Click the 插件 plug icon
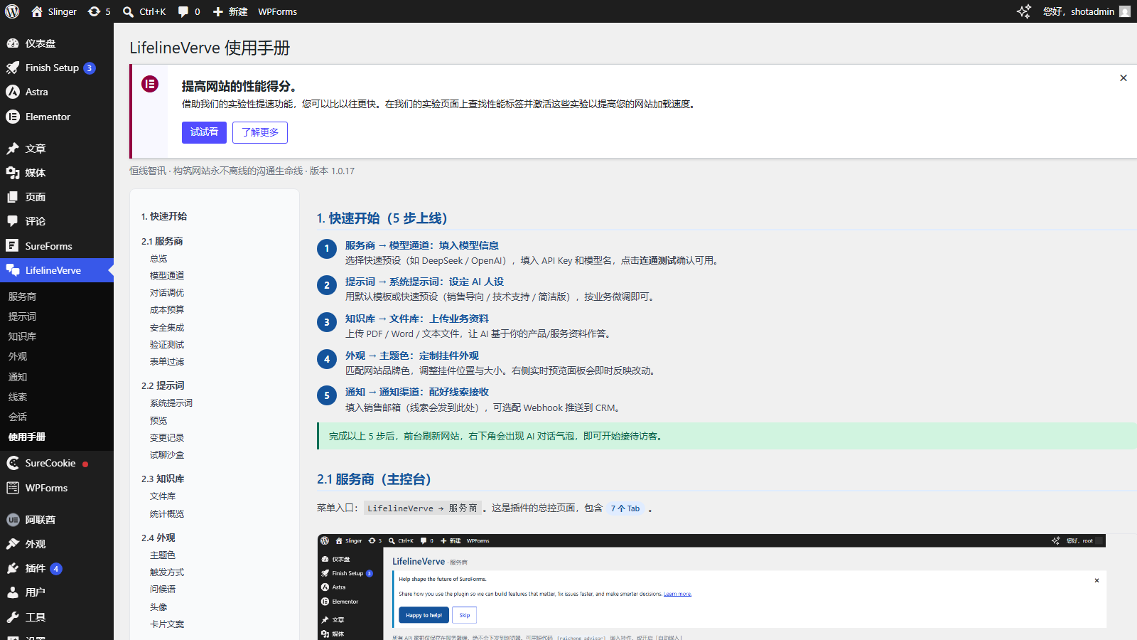Image resolution: width=1137 pixels, height=640 pixels. click(13, 568)
